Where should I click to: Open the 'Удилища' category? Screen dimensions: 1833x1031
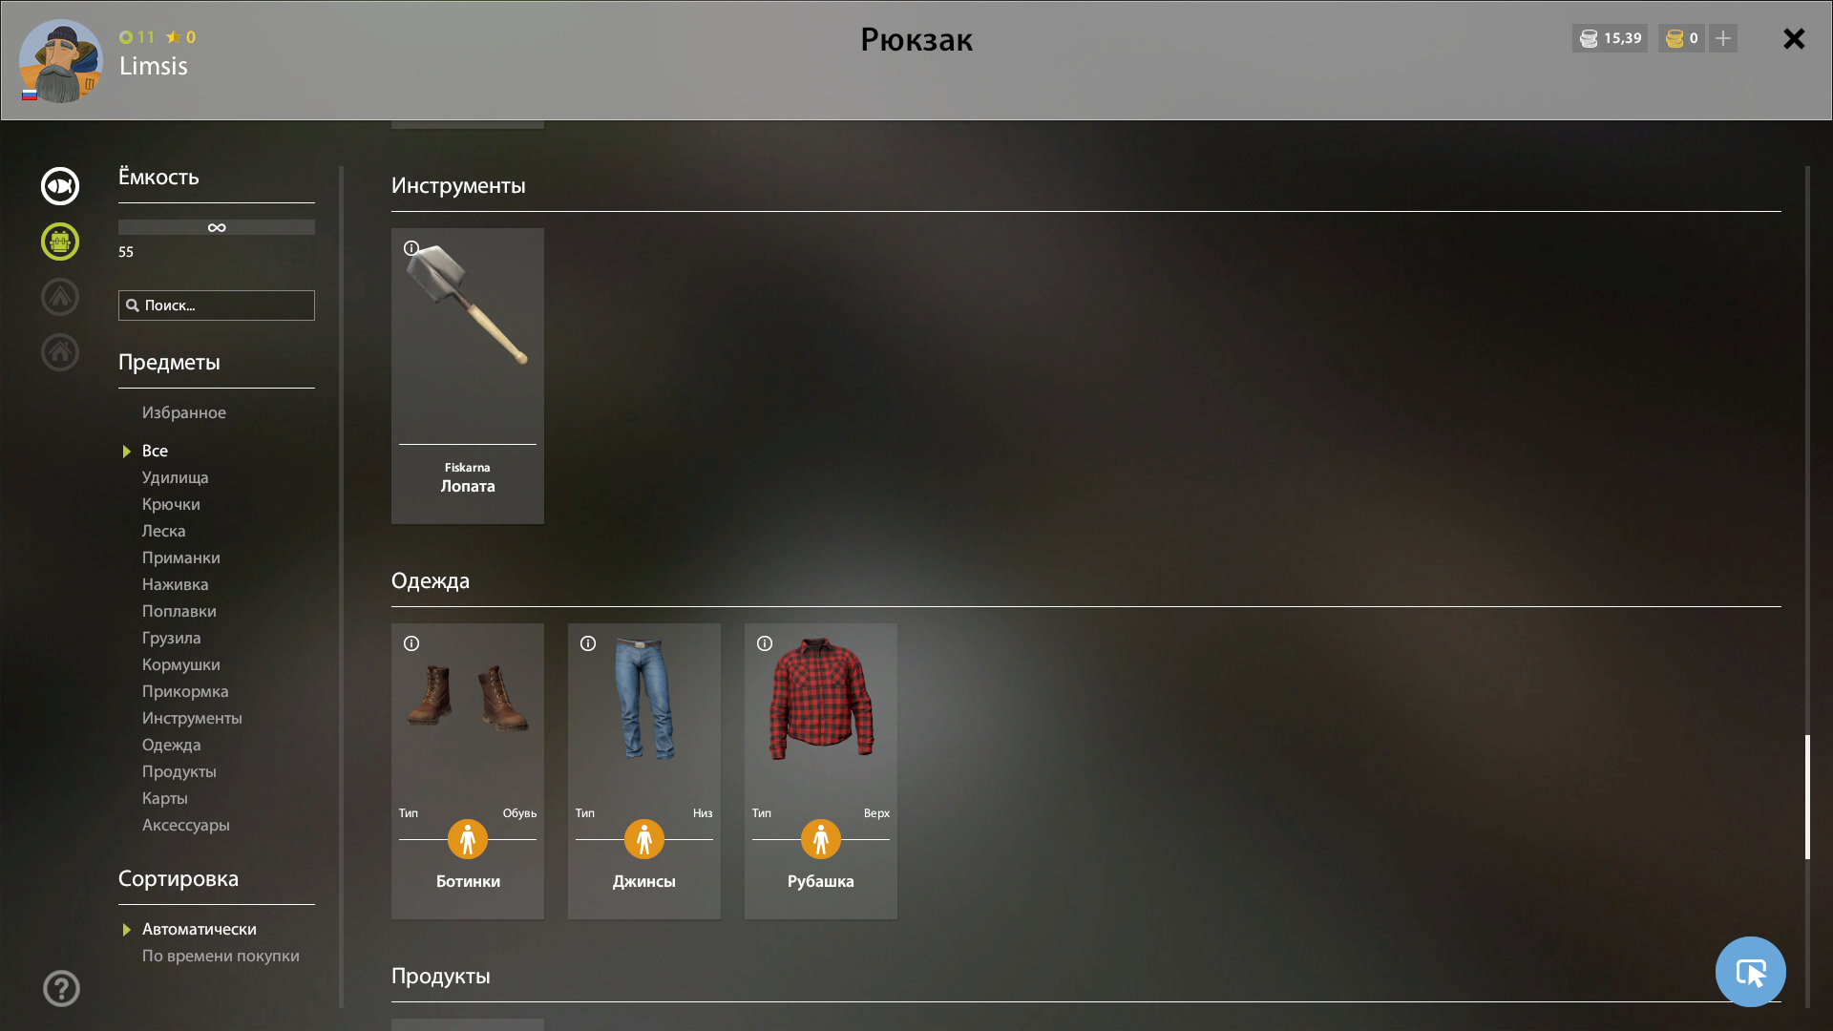(x=175, y=477)
